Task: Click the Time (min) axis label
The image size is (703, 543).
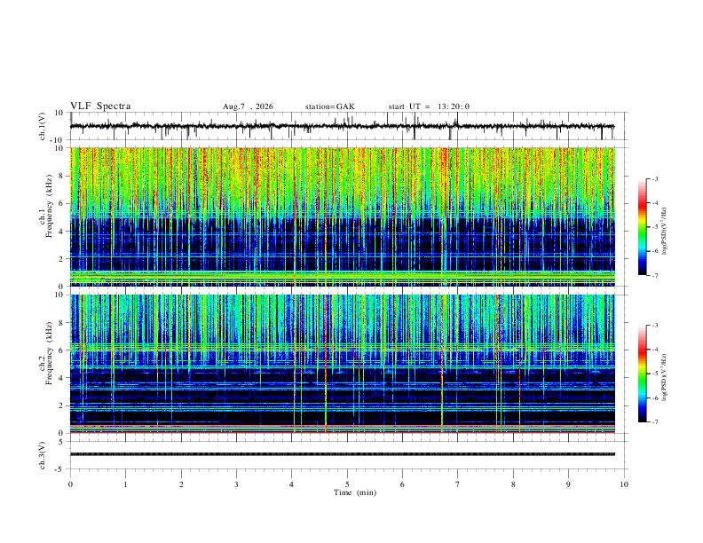Action: pos(355,492)
